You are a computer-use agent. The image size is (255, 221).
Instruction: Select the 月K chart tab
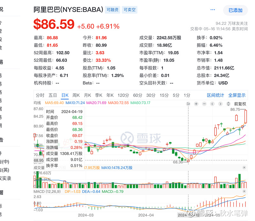tap(87, 95)
